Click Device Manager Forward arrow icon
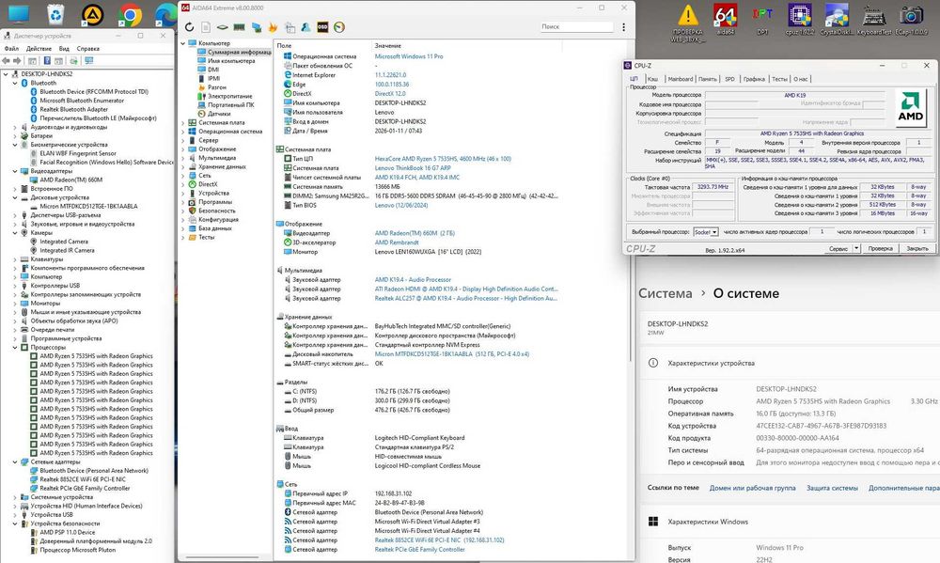The width and height of the screenshot is (940, 563). [17, 60]
